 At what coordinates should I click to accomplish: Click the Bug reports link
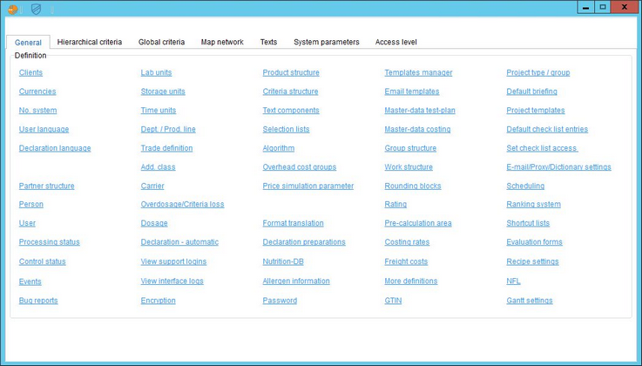[39, 301]
